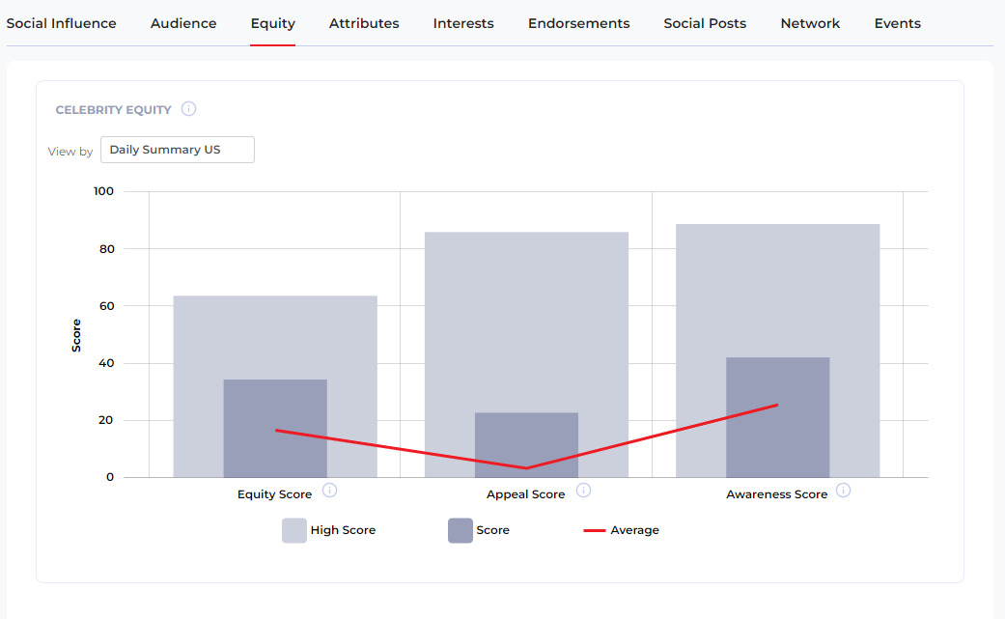The height and width of the screenshot is (619, 1005).
Task: Open the Celebrity Equity info tooltip icon
Action: [190, 109]
